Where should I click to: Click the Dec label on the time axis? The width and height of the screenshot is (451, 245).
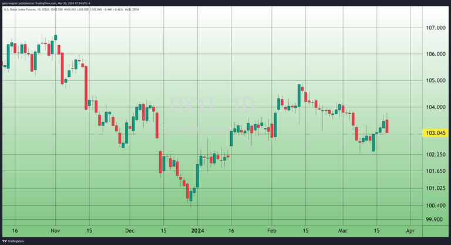click(130, 231)
